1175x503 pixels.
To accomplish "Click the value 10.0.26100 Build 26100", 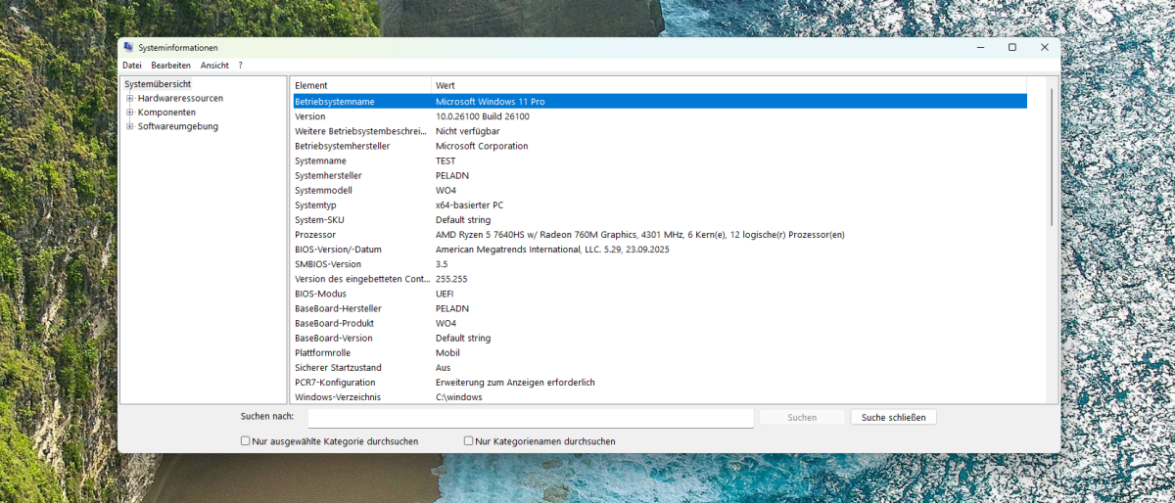I will tap(483, 116).
